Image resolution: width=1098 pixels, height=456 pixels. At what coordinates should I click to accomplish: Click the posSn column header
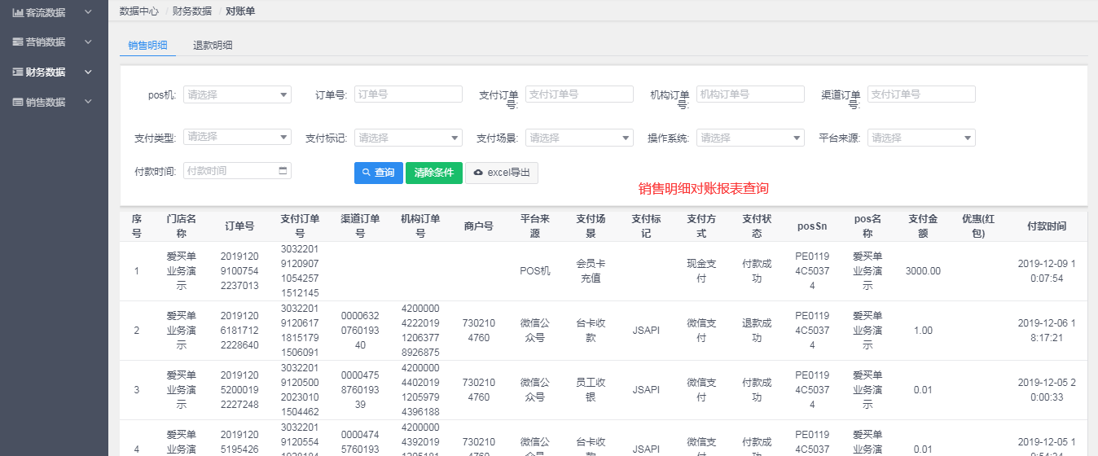point(812,226)
